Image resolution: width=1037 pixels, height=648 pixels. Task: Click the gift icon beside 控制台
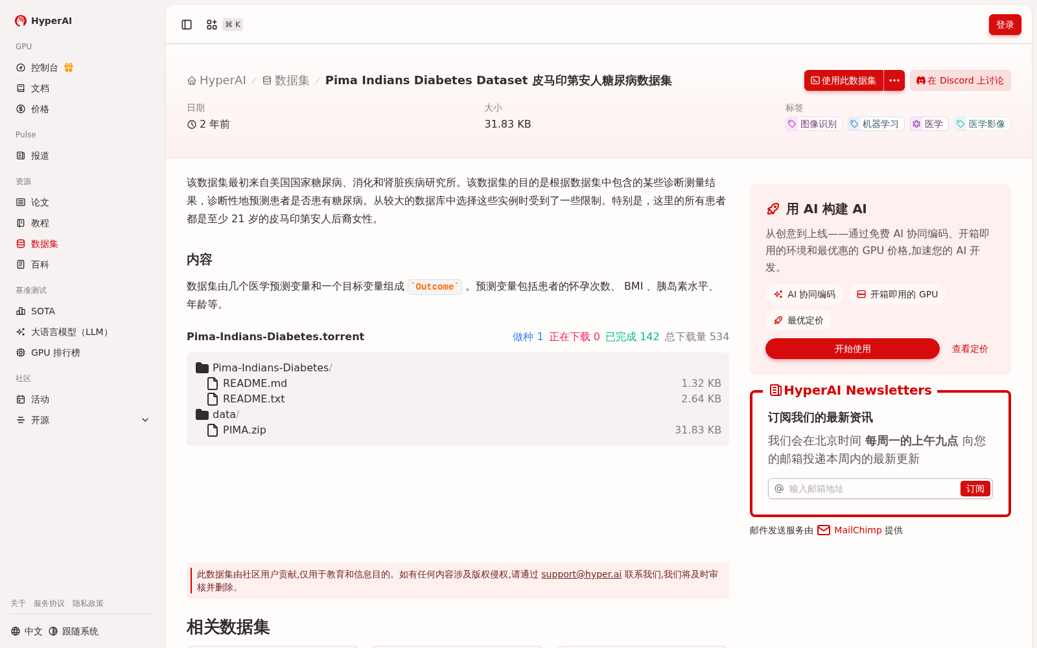69,67
